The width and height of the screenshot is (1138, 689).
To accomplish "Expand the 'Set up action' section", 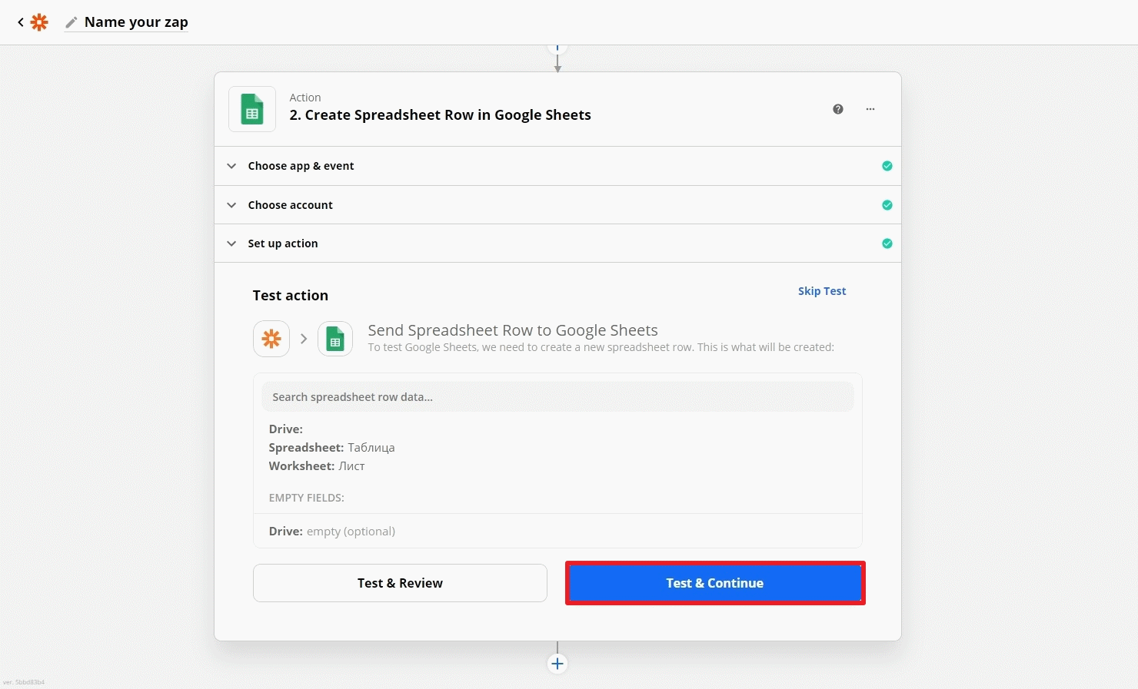I will pos(557,243).
